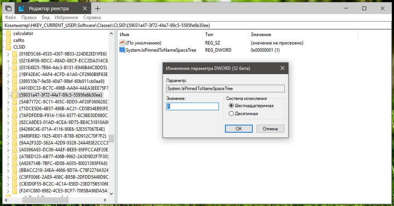The image size is (394, 206).
Task: Click folder icon of {7AFDFDDB-F914...} key
Action: tap(14, 115)
